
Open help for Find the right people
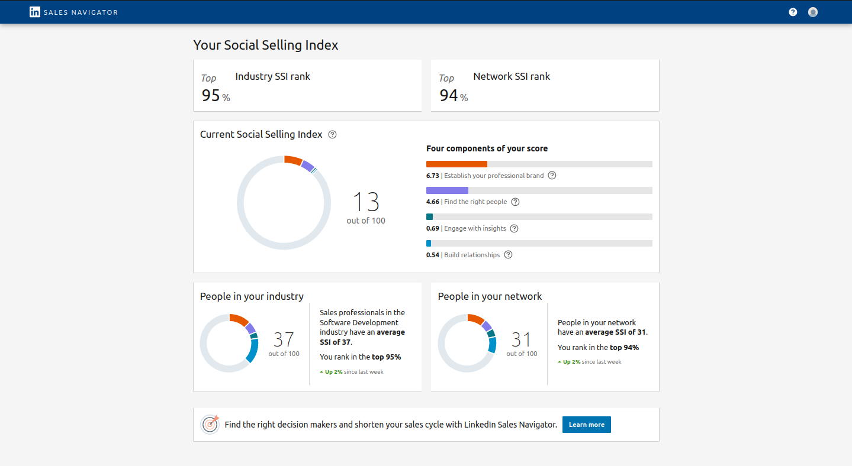tap(515, 202)
